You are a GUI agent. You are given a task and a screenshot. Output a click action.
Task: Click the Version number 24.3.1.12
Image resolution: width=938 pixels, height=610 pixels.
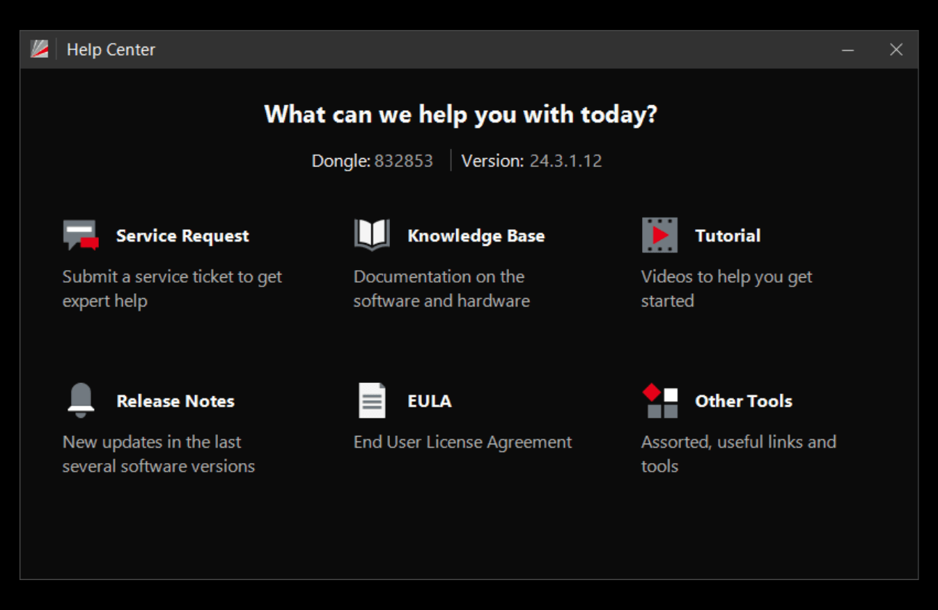pos(565,161)
